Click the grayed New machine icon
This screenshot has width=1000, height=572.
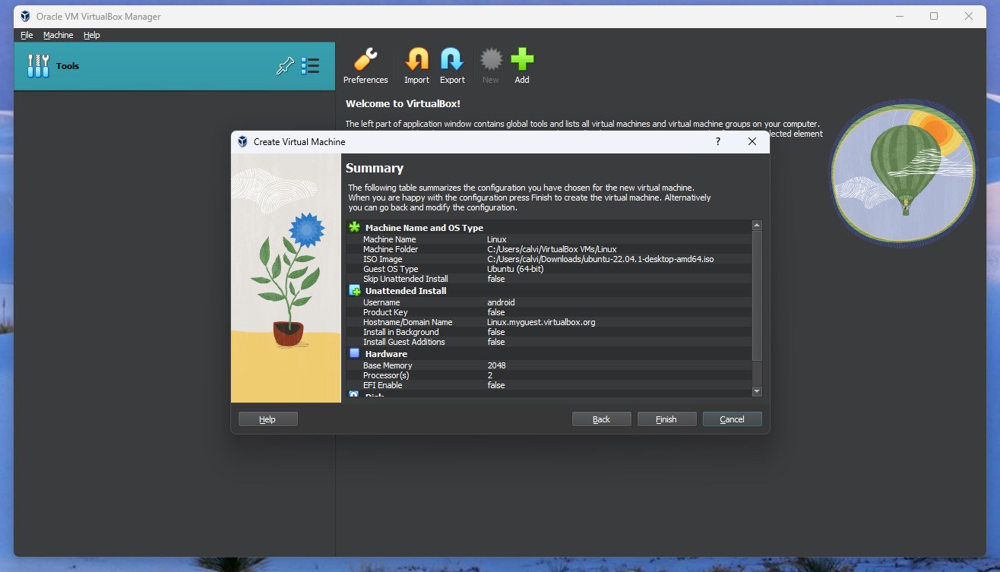[491, 60]
